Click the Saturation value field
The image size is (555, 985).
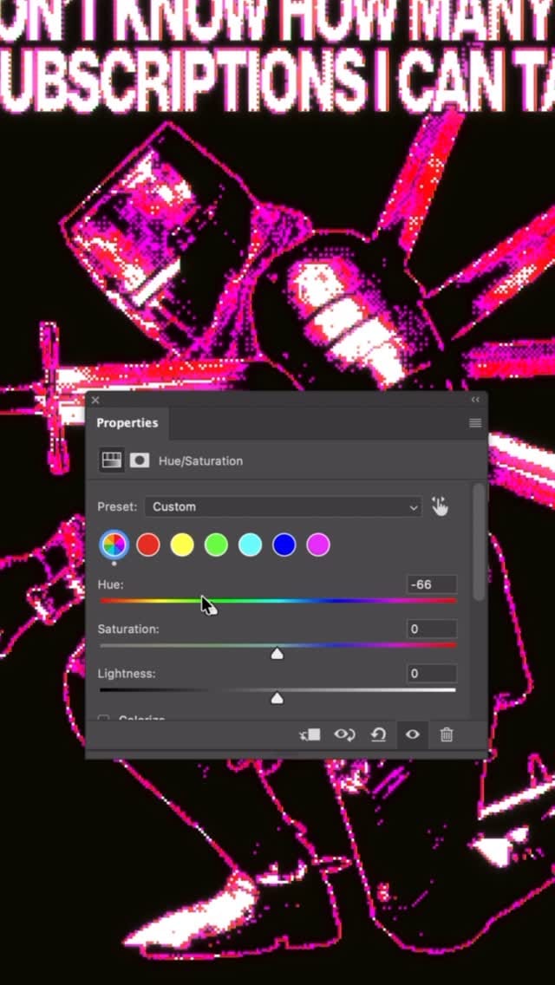pyautogui.click(x=431, y=629)
